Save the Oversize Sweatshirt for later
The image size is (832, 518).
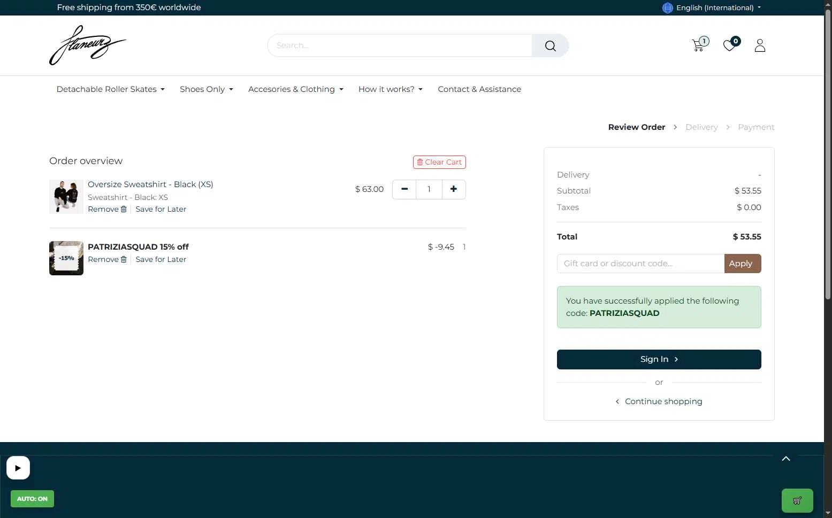tap(161, 209)
